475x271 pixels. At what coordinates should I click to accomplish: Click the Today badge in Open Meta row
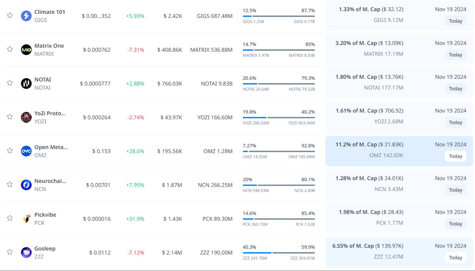455,156
